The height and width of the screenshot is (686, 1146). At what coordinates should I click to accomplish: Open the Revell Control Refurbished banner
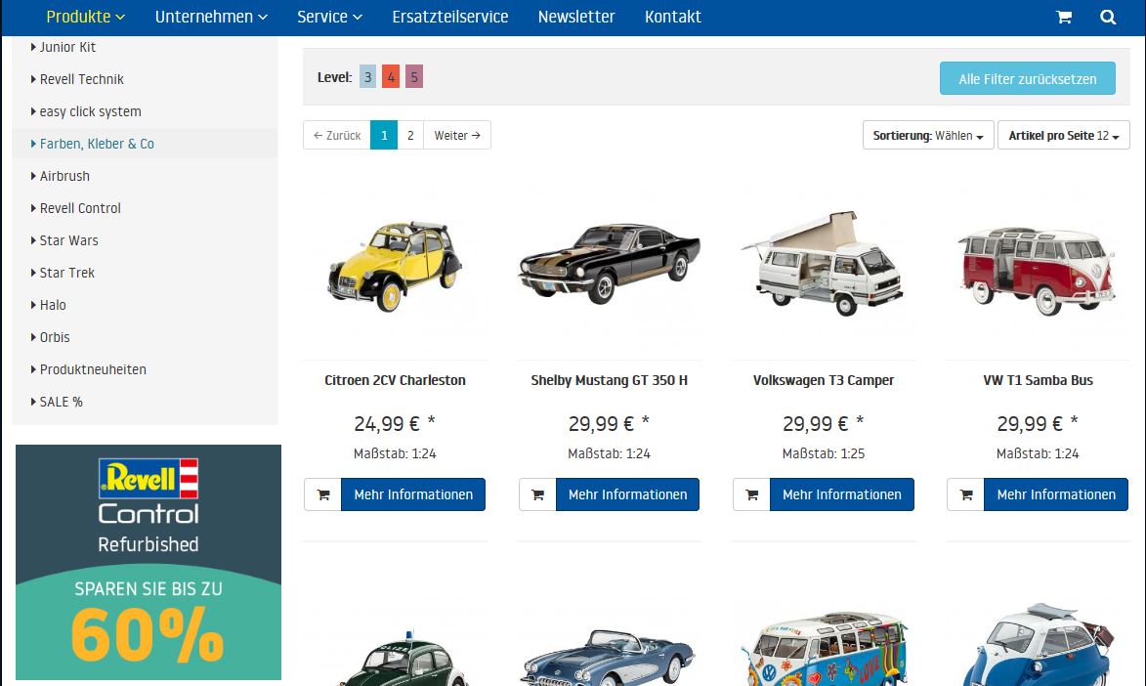[149, 562]
